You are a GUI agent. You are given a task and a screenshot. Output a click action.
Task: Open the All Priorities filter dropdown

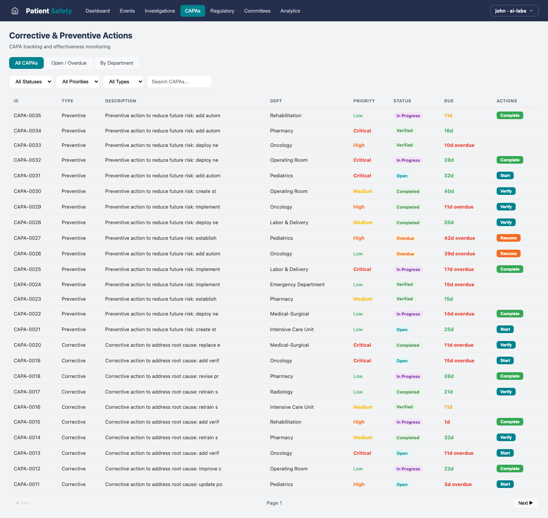pos(78,81)
